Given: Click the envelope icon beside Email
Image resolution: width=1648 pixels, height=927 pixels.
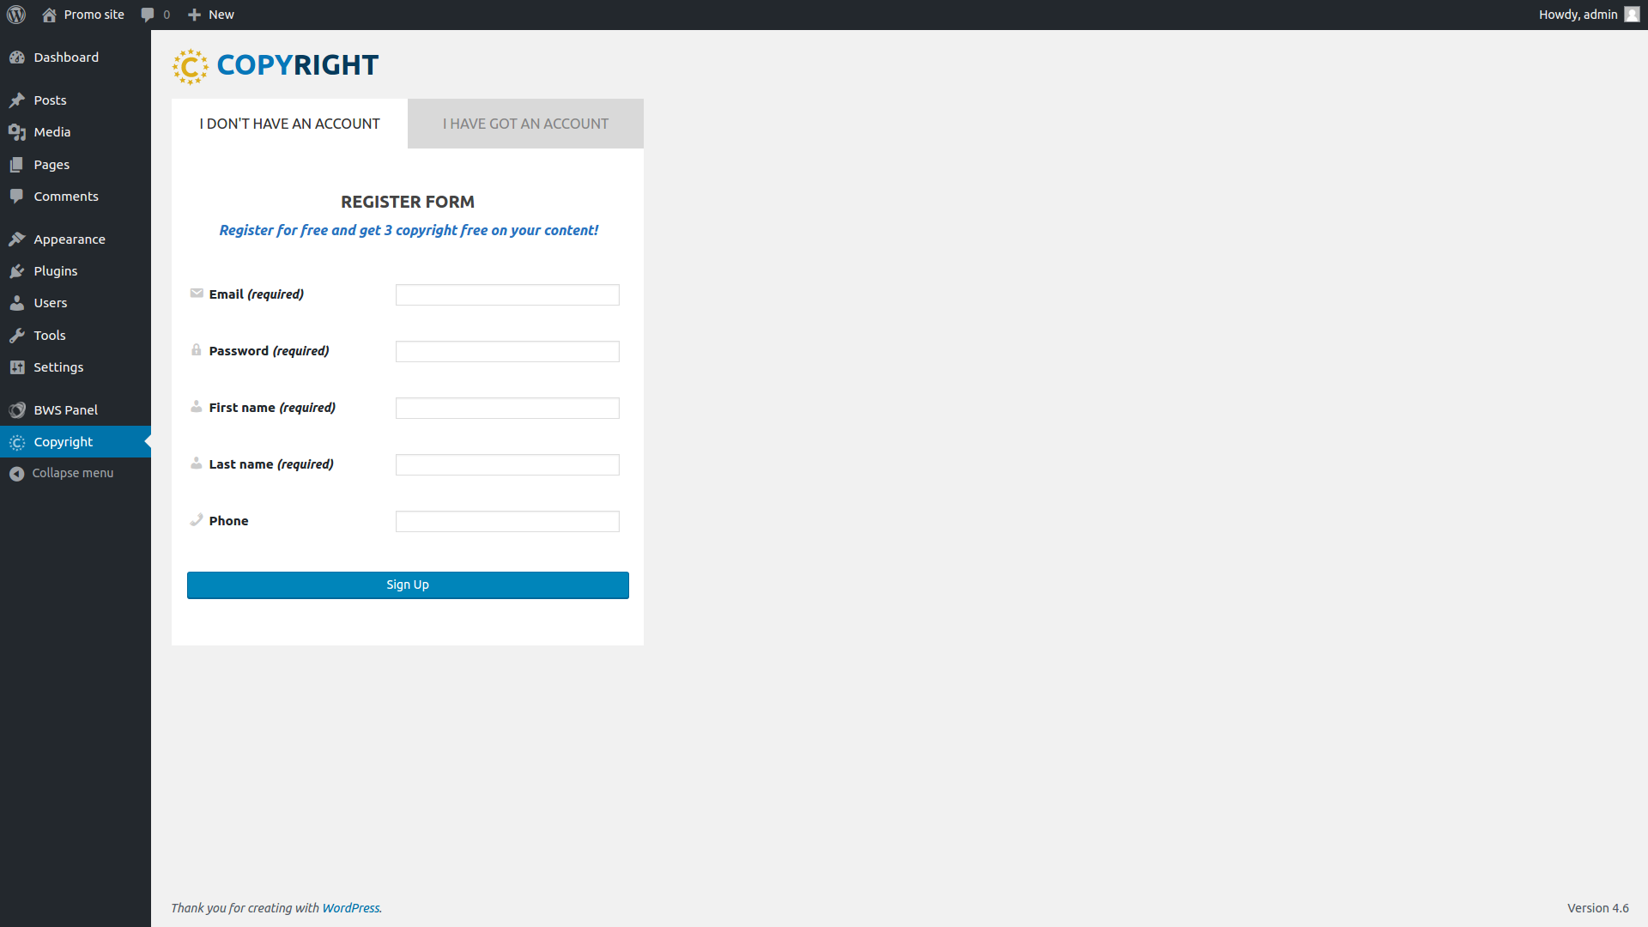Looking at the screenshot, I should coord(197,294).
